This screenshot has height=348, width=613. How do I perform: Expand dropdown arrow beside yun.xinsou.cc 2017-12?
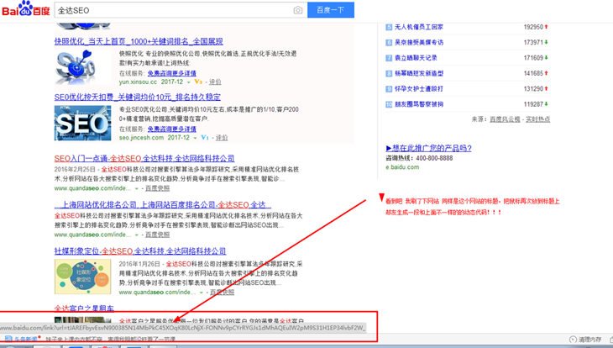tap(188, 82)
